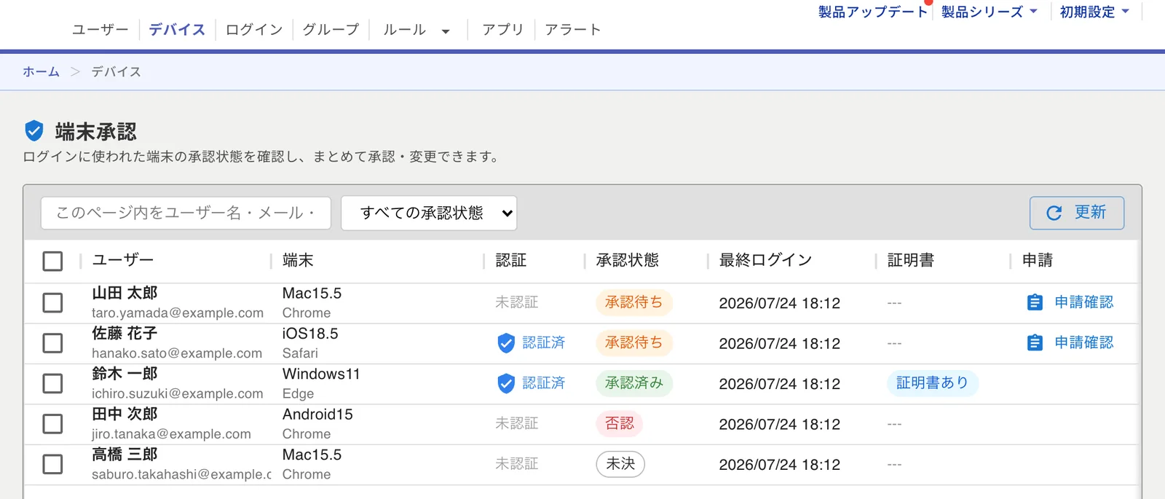
Task: Click the 承認状態 column header
Action: pyautogui.click(x=627, y=260)
